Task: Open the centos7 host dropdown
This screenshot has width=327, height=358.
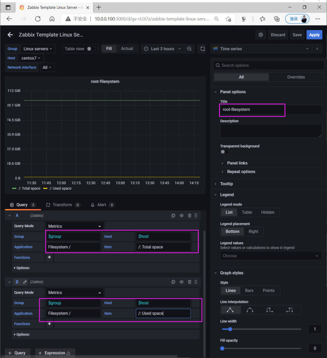Action: 31,58
